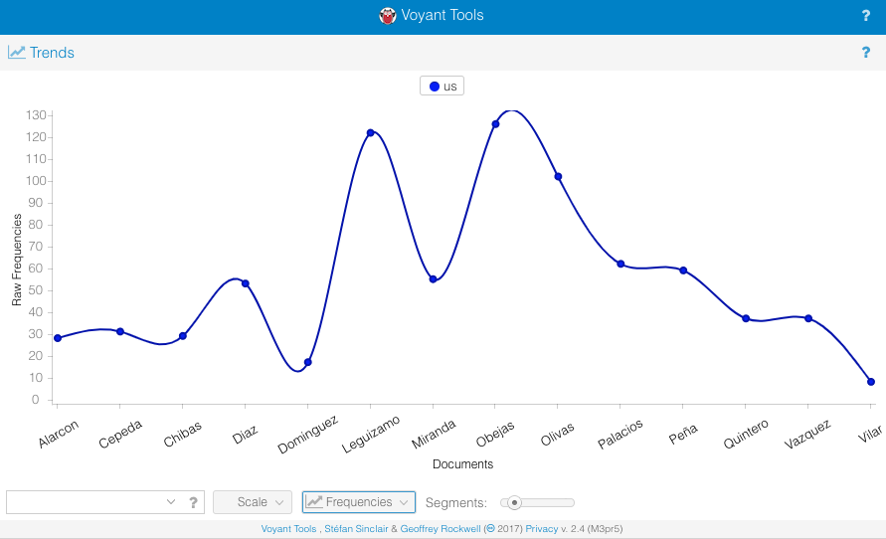Click the Creative Commons icon in footer
Viewport: 886px width, 539px height.
pyautogui.click(x=490, y=529)
